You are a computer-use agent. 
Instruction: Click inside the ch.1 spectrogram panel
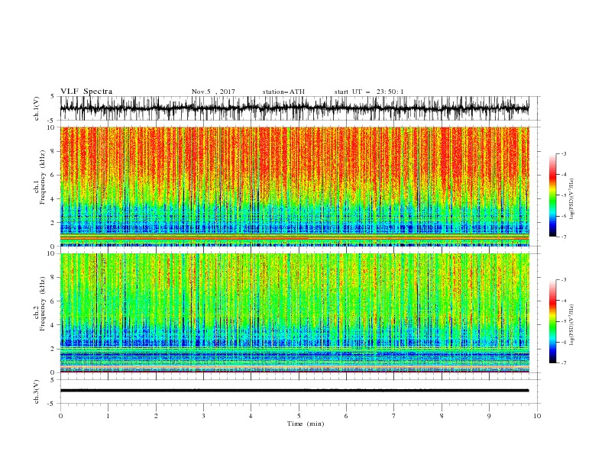(x=294, y=186)
